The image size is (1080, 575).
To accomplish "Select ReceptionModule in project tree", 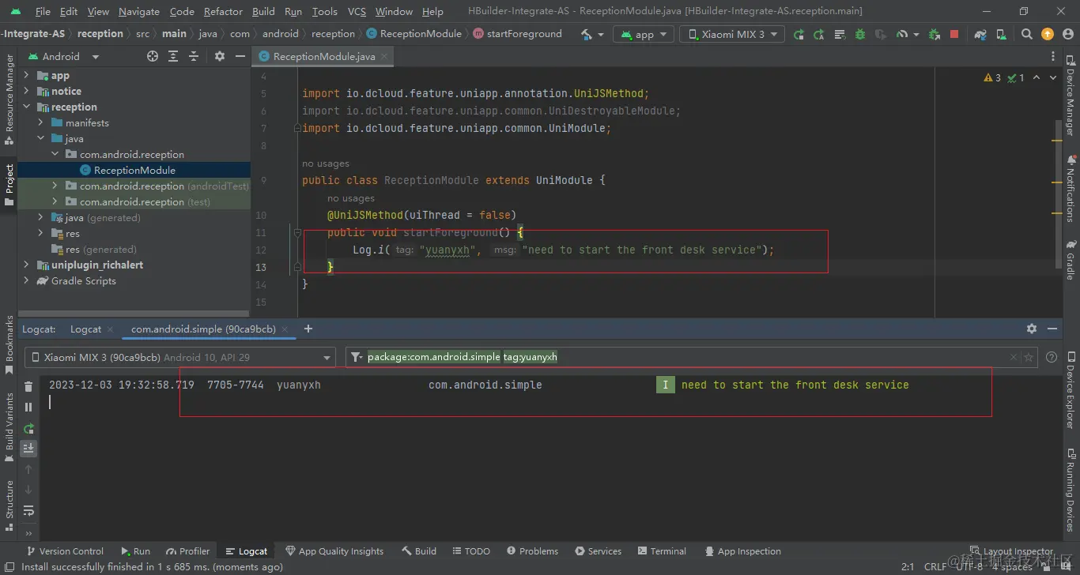I will [x=134, y=170].
